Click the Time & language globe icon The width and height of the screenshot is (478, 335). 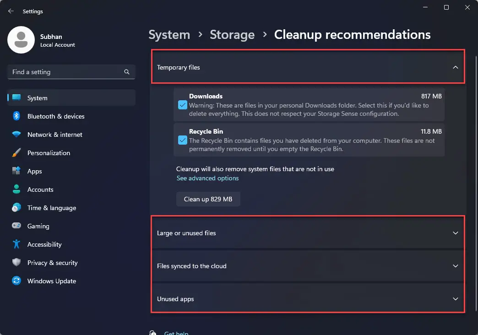point(16,207)
